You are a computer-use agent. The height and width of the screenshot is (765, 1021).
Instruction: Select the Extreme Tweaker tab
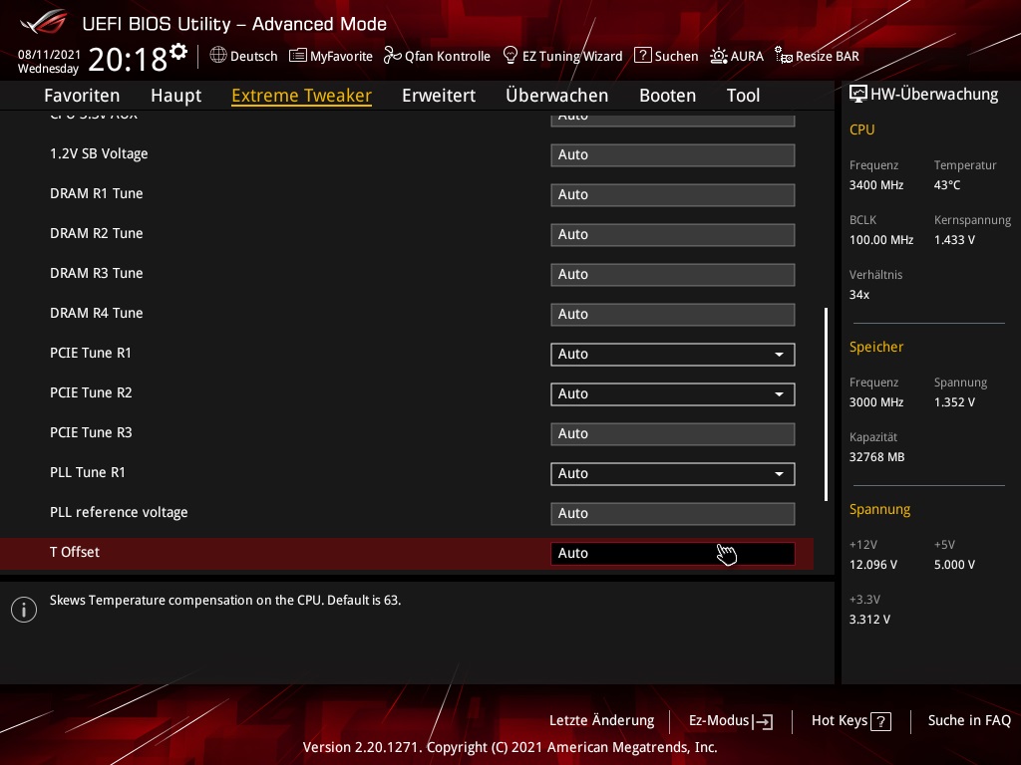(301, 95)
